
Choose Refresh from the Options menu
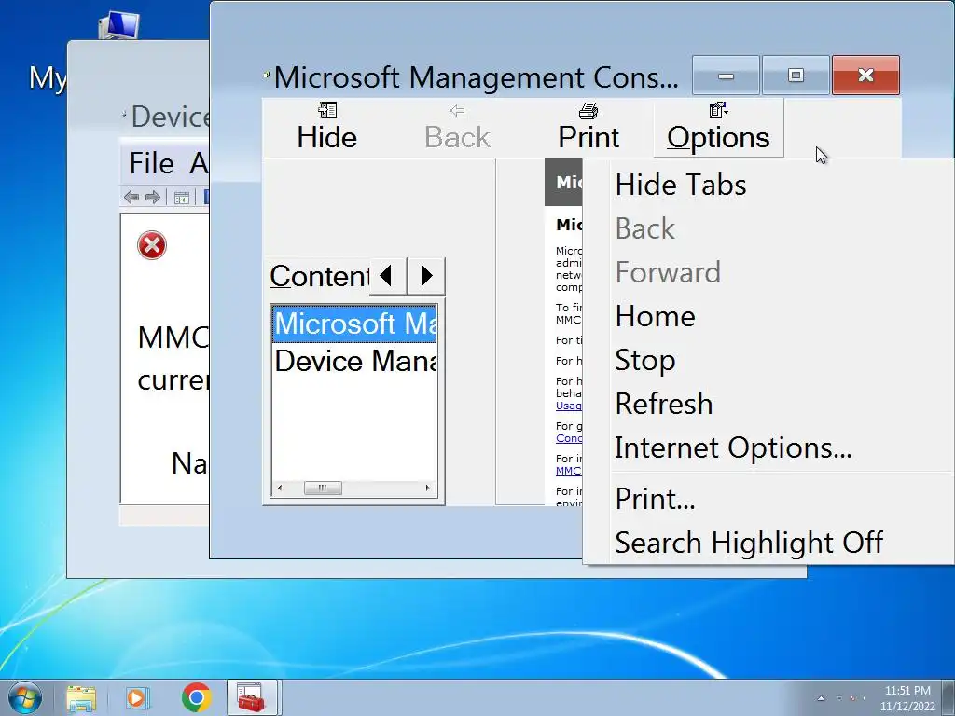[664, 404]
